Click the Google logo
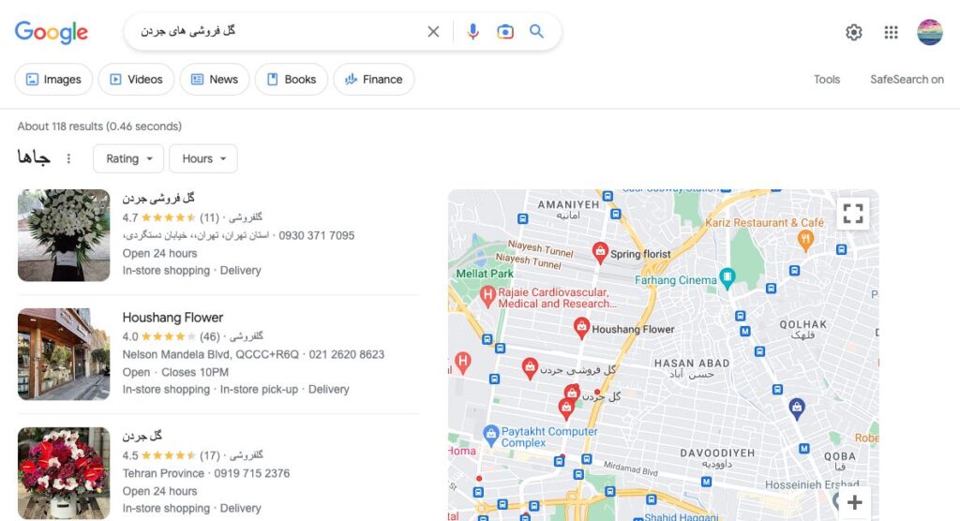Image resolution: width=960 pixels, height=521 pixels. click(52, 32)
